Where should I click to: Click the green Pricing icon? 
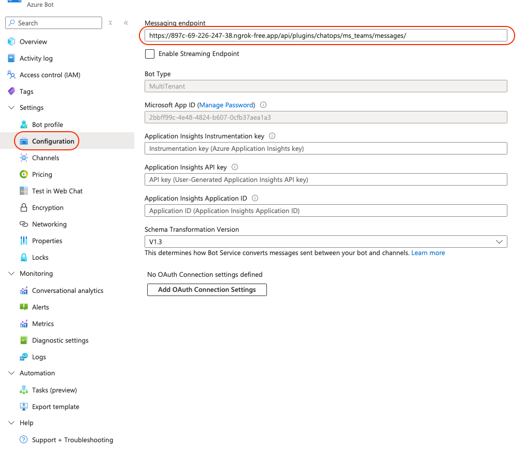point(24,174)
